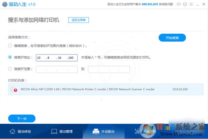
Task: Click the 驱动人生 gear logo icon
Action: coord(5,4)
